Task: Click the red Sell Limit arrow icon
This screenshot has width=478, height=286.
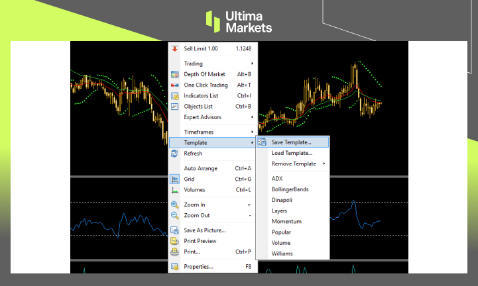Action: pos(174,49)
